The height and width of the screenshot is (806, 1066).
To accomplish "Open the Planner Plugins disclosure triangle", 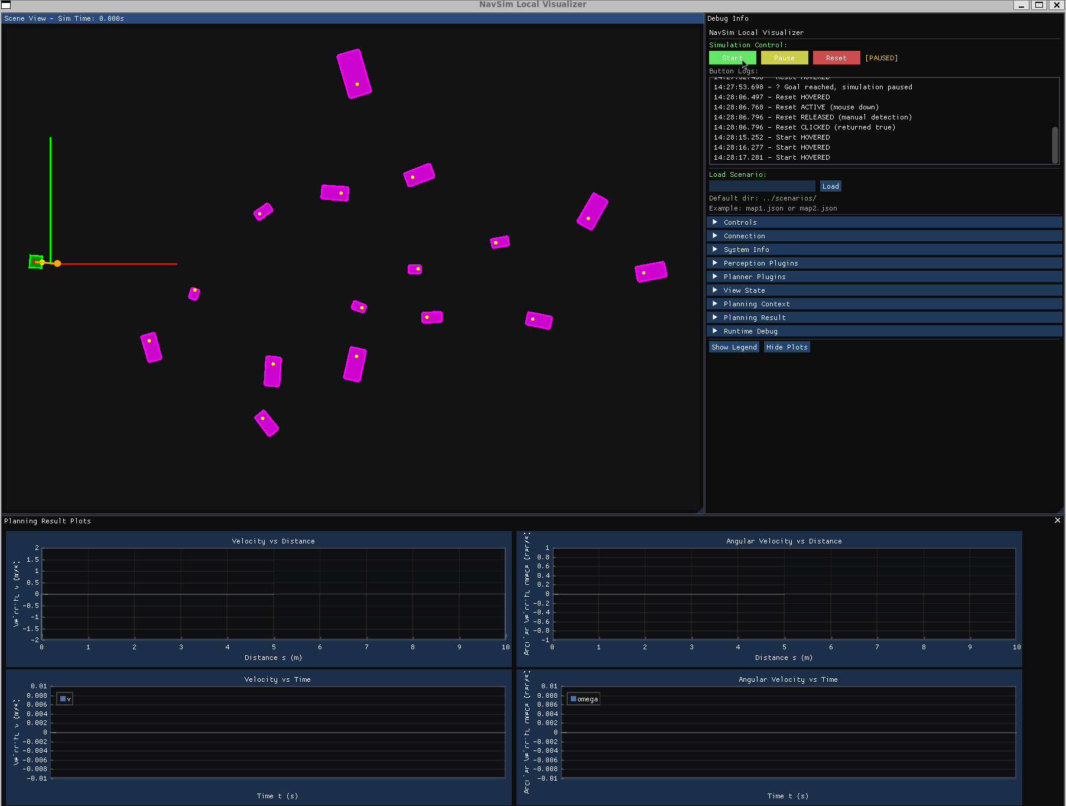I will click(x=715, y=277).
